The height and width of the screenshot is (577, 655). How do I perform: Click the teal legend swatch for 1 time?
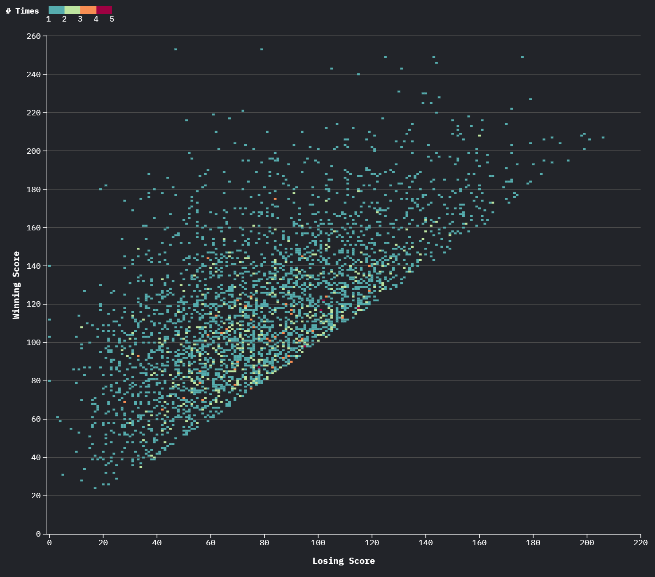56,10
